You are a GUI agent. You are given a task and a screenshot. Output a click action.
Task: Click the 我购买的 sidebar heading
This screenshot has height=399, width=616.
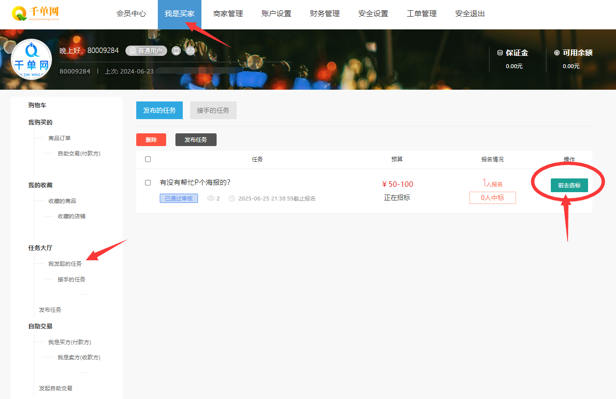point(40,122)
